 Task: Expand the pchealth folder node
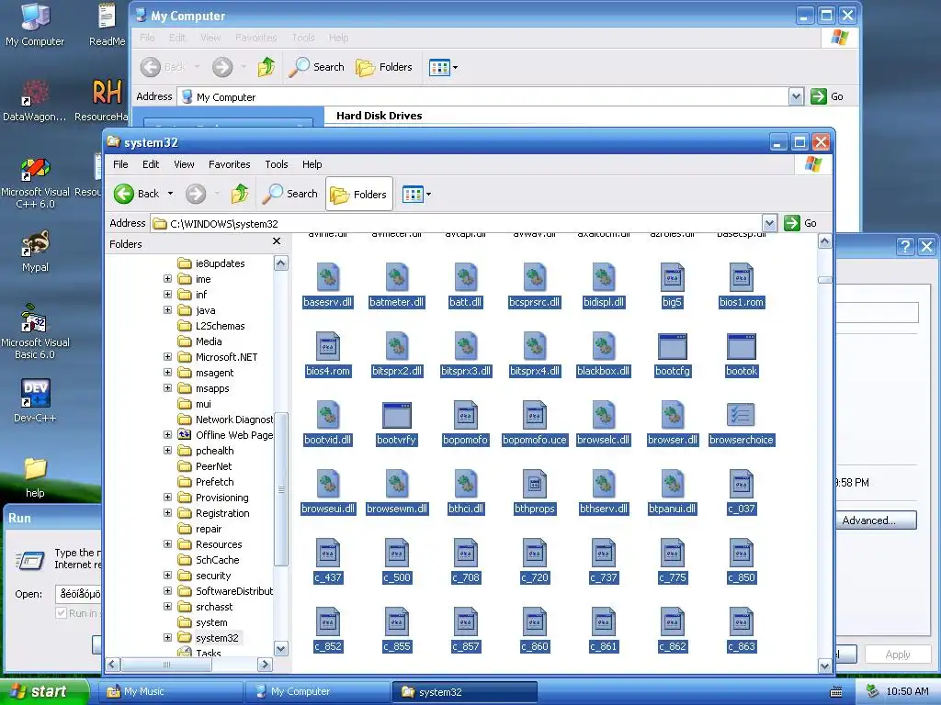(x=168, y=450)
